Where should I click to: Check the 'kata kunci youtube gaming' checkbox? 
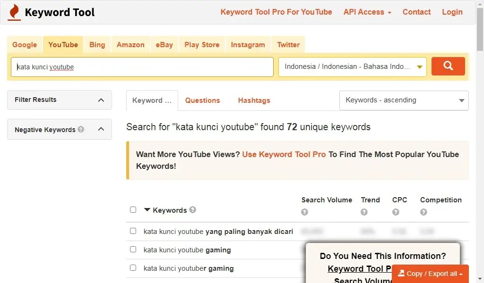(133, 250)
